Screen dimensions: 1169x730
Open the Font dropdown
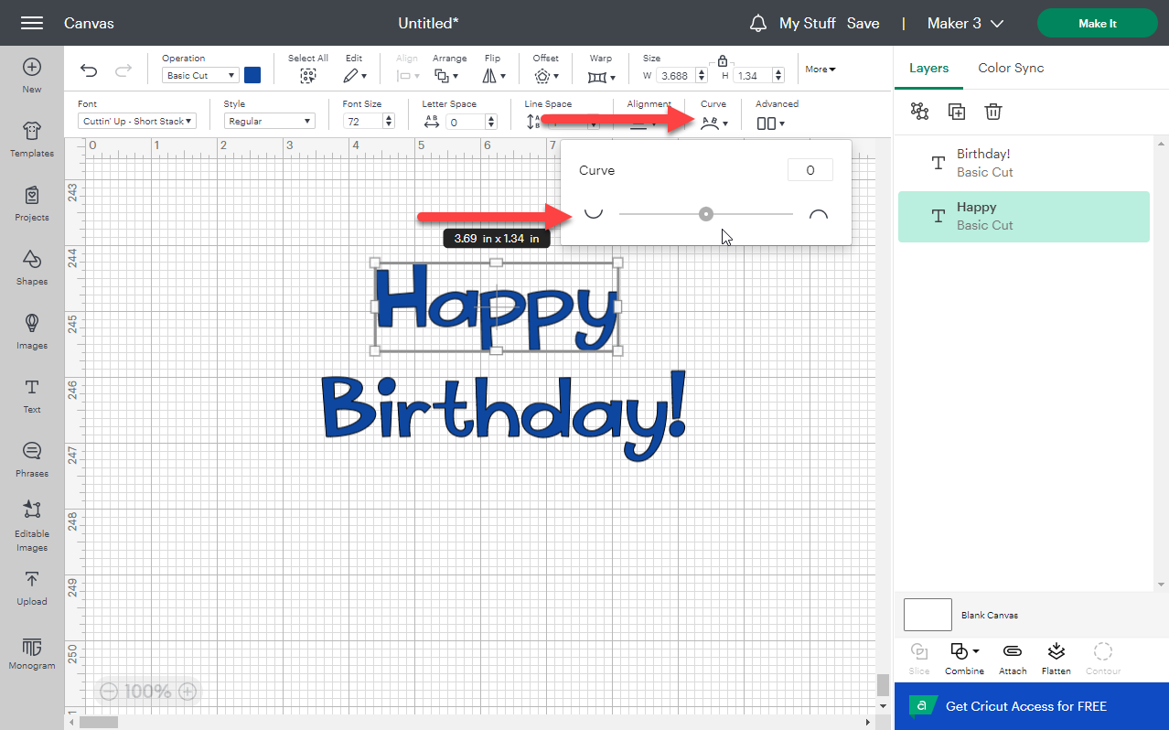click(135, 120)
